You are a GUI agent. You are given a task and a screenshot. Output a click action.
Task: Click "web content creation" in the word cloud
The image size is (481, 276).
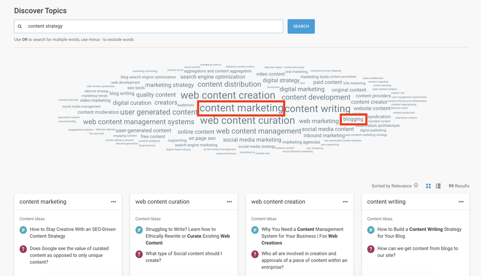[228, 95]
